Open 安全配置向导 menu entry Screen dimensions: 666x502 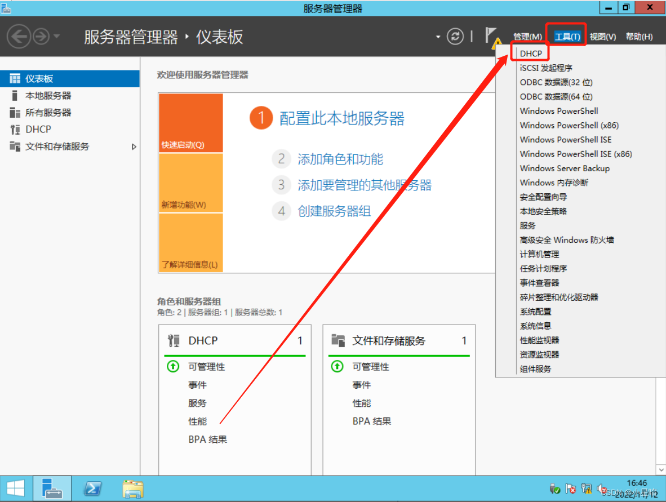(x=543, y=197)
